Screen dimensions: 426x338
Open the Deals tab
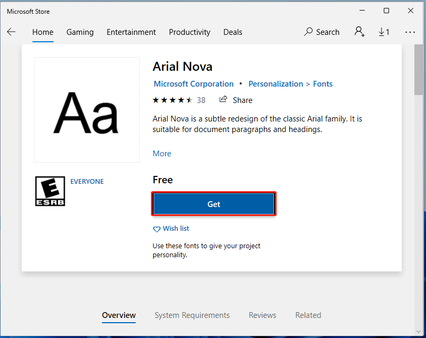233,32
